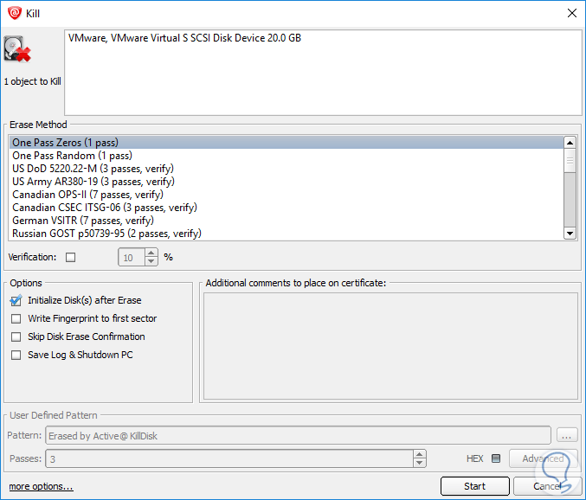Click the user-defined Pattern text field
Image resolution: width=586 pixels, height=500 pixels.
coord(298,436)
